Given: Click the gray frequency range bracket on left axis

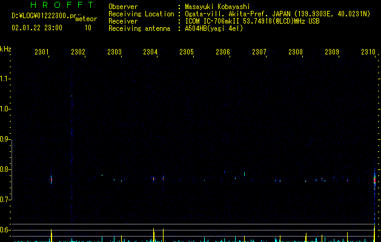Looking at the screenshot, I should tap(12, 169).
